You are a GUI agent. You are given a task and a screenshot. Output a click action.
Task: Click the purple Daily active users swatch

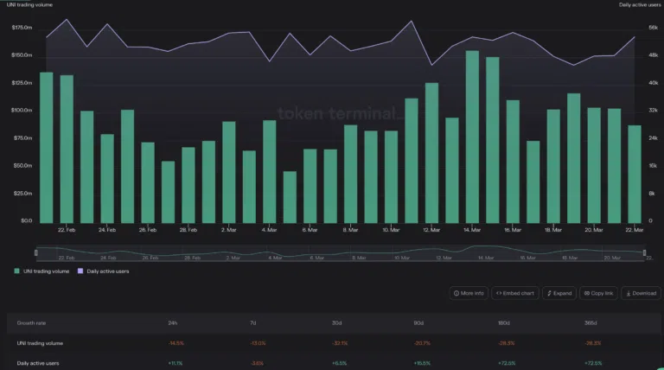(x=80, y=271)
